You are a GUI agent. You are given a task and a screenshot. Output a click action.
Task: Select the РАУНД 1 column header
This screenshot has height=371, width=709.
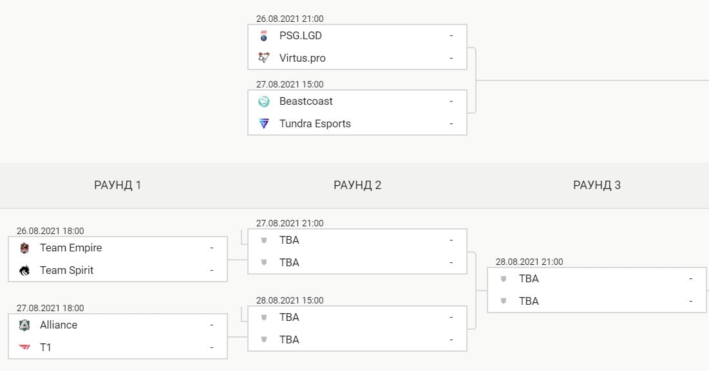click(x=118, y=185)
